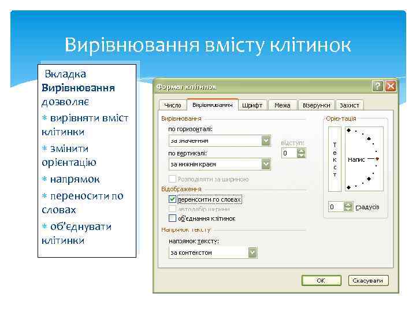This screenshot has height=312, width=416.
Task: Click the help question mark icon in dialog title
Action: click(377, 86)
